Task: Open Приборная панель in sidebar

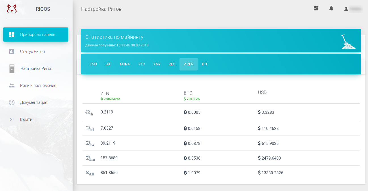Action: tap(36, 35)
